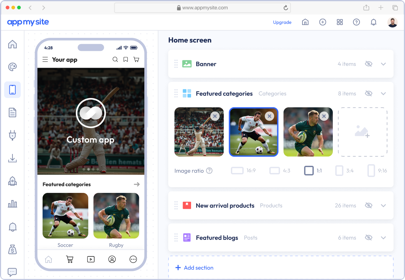Viewport: 405px width, 280px height.
Task: Open the bar chart Analytics icon in sidebar
Action: tap(12, 204)
